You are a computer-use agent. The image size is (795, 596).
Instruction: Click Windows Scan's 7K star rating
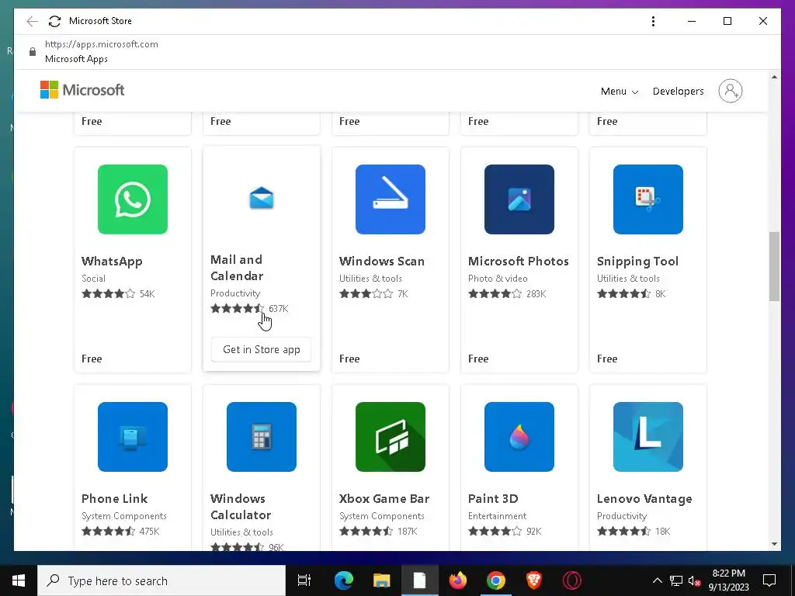click(x=373, y=293)
